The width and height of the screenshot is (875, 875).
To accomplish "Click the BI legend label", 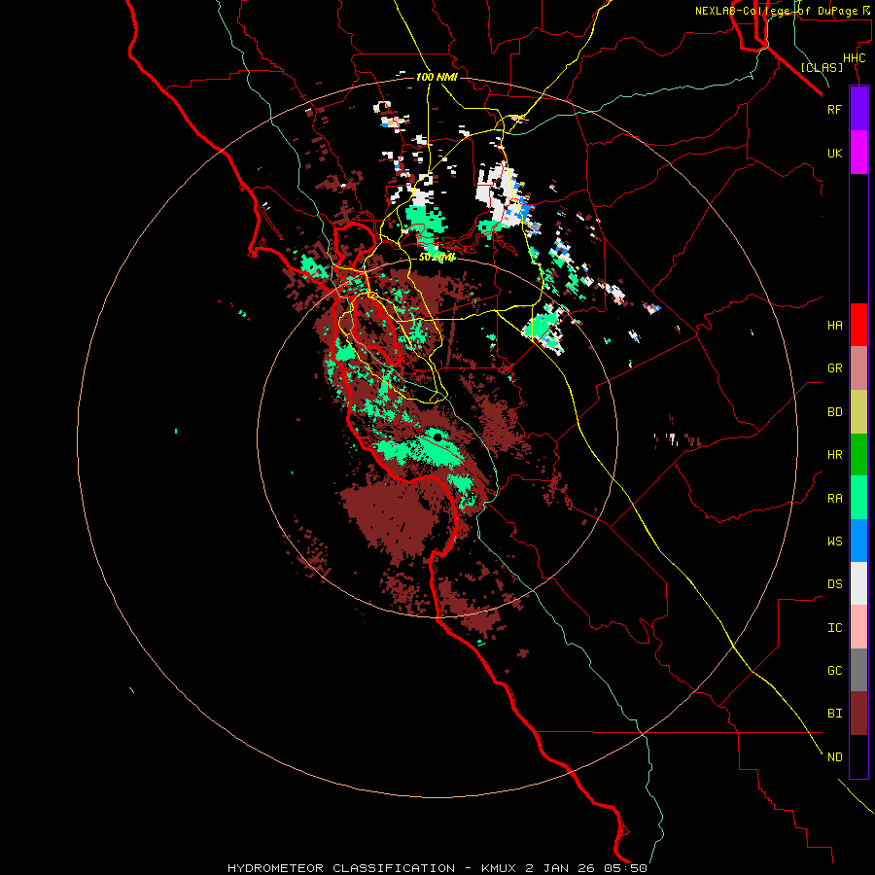I will click(834, 714).
